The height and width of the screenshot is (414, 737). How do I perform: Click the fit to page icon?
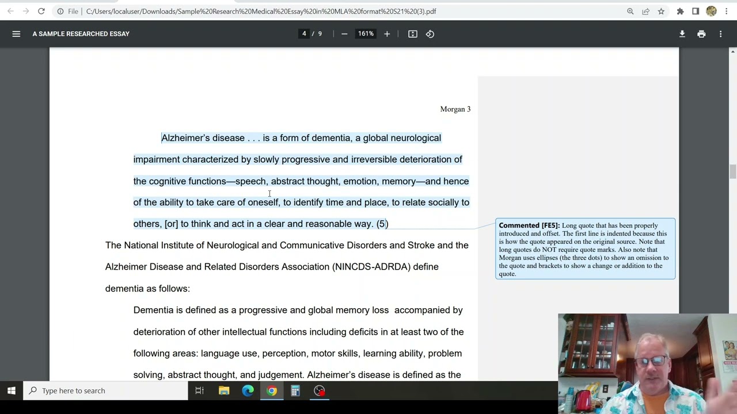[x=413, y=34]
